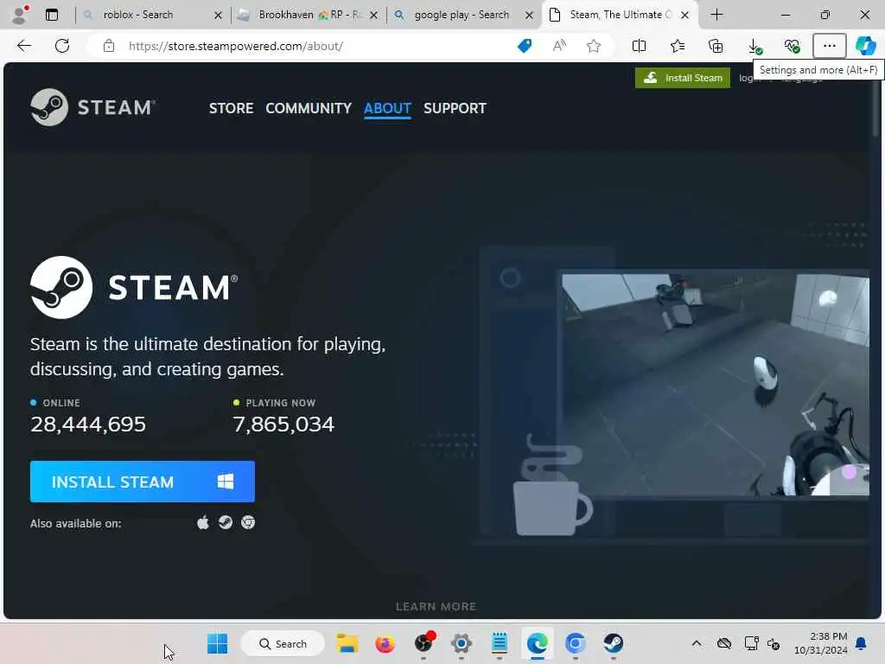Image resolution: width=885 pixels, height=664 pixels.
Task: Click the address bar URL field
Action: 316,46
